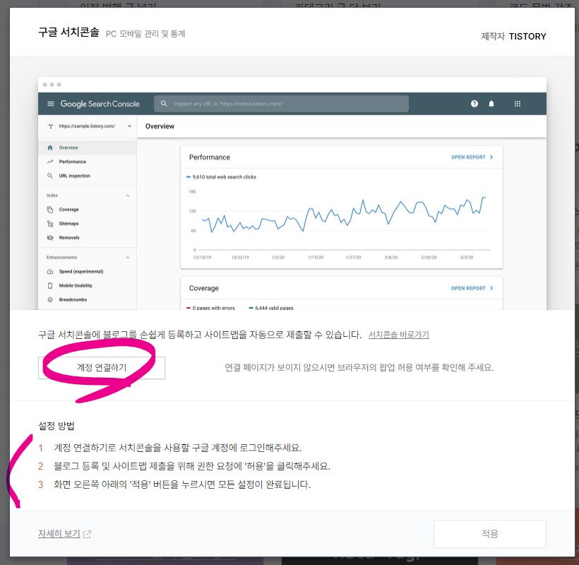Click the Google Search Console hamburger menu icon
Viewport: 579px width, 565px height.
click(x=51, y=104)
